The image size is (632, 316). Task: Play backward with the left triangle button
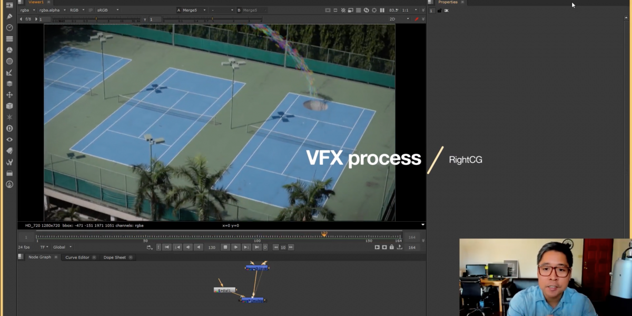[x=199, y=247]
